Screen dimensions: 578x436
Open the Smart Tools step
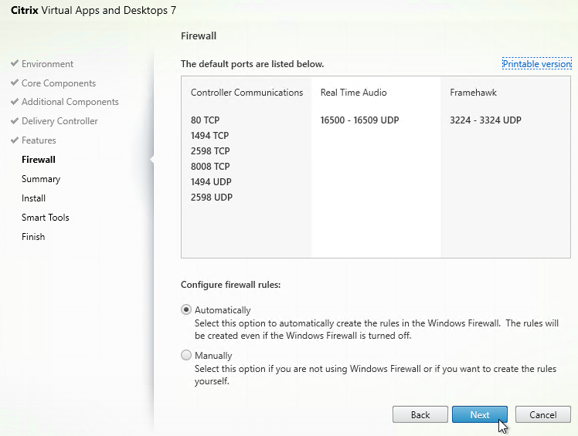46,218
